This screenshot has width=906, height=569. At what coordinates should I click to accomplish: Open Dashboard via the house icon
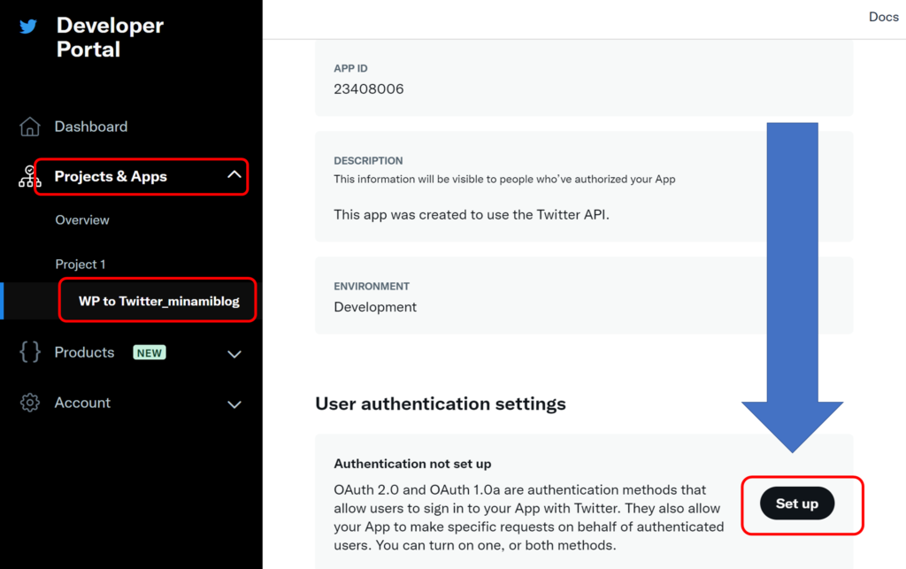(30, 127)
